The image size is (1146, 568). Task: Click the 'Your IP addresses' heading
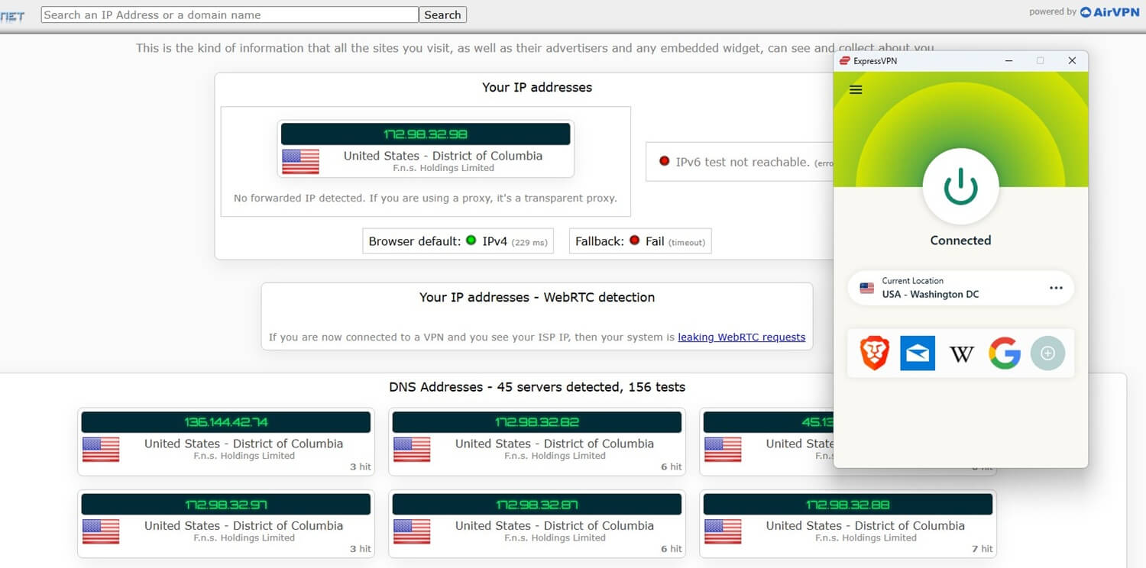(x=537, y=87)
